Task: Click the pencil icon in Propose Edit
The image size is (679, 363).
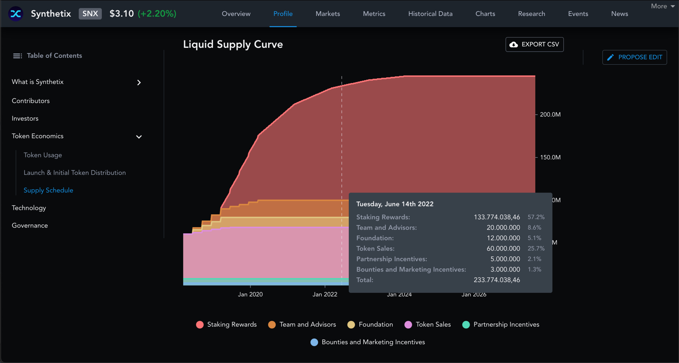Action: (610, 57)
